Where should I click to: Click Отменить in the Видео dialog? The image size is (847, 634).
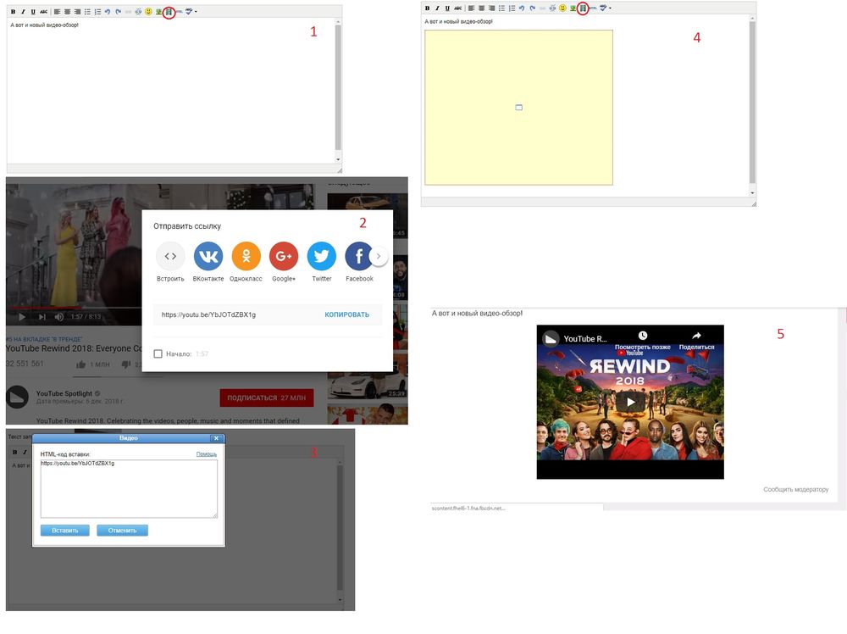click(x=122, y=531)
